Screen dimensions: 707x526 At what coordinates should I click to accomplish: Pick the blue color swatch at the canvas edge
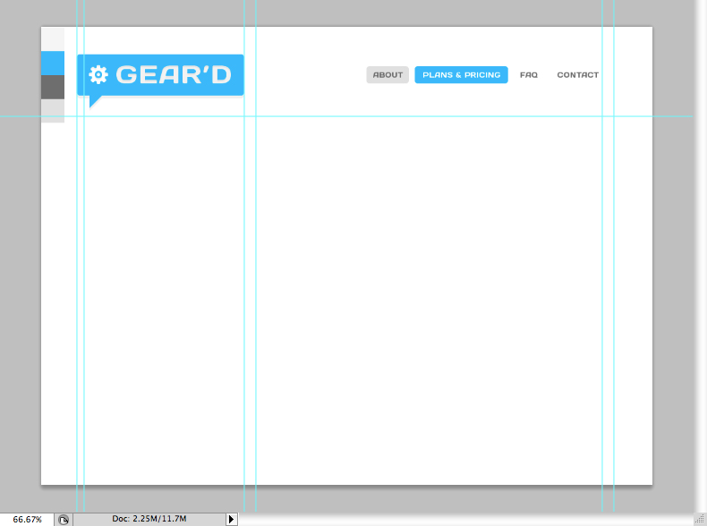[x=53, y=64]
